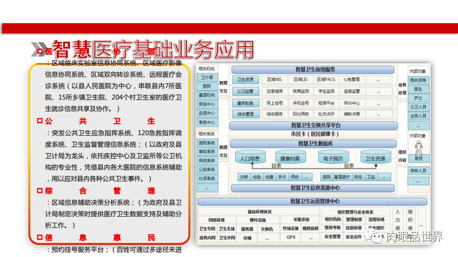The width and height of the screenshot is (458, 257).
Task: Click the 阳光用药 cell
Action: coord(301,114)
